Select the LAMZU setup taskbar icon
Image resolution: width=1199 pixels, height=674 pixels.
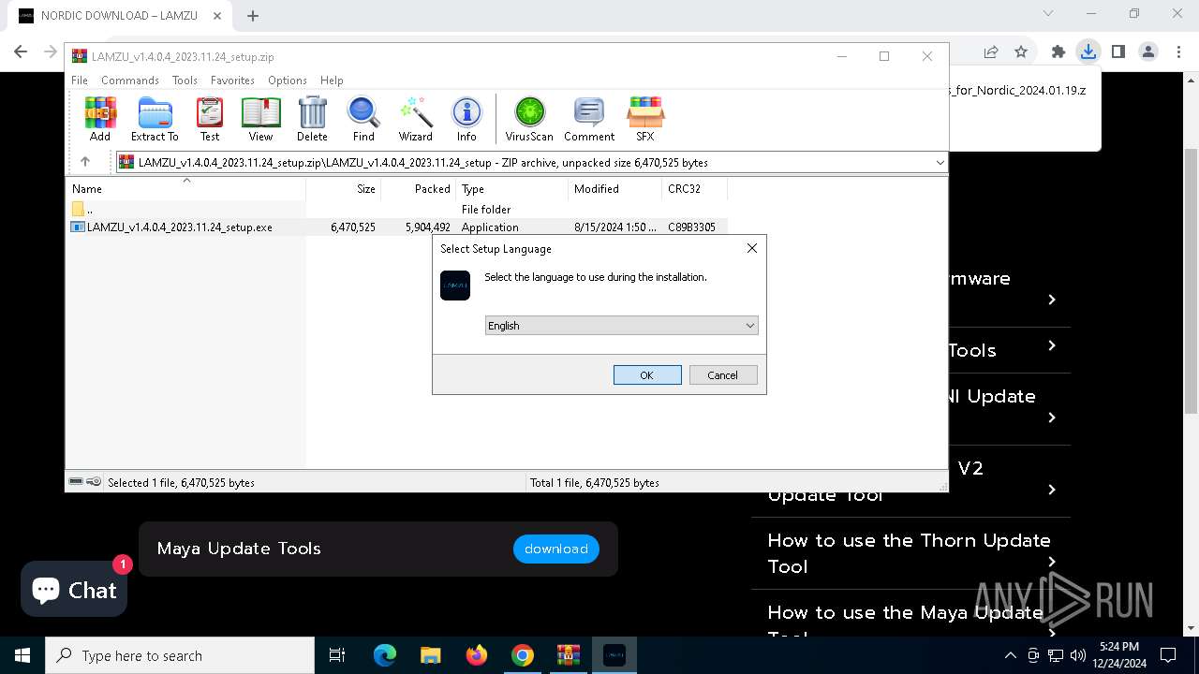(x=614, y=655)
